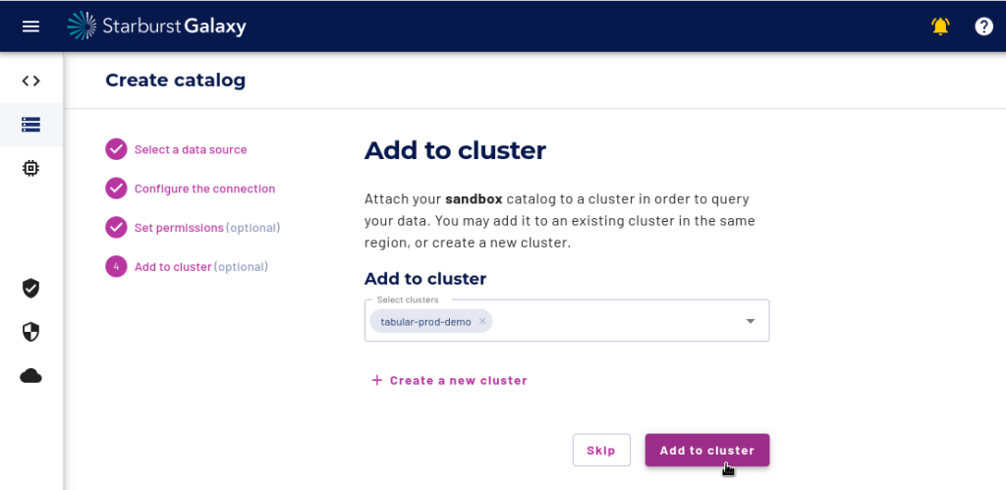Open the cloud settings icon in sidebar

(x=30, y=376)
